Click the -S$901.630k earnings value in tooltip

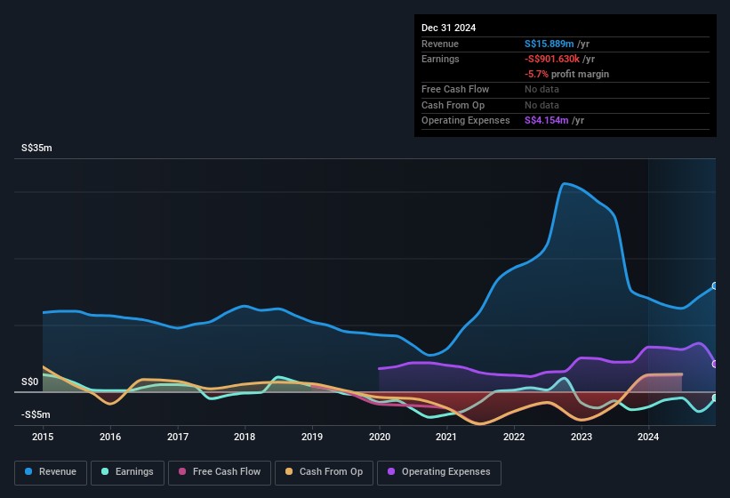point(553,59)
